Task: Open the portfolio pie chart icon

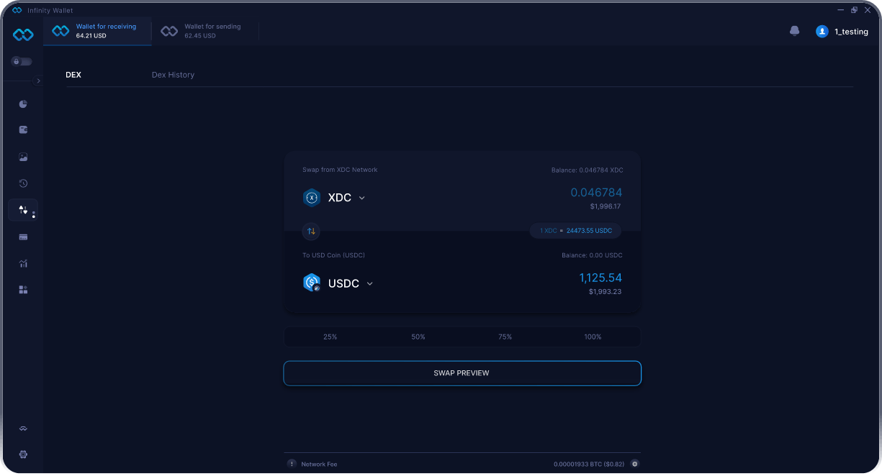Action: [x=23, y=104]
